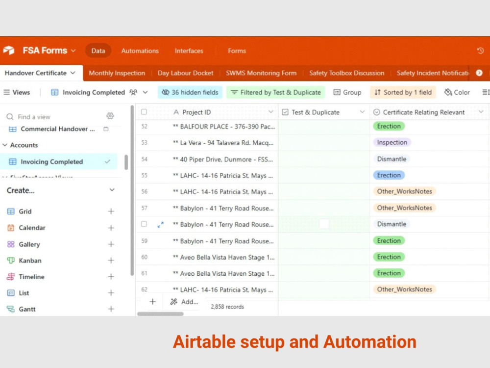The height and width of the screenshot is (368, 490).
Task: Expand record with the Babylon row expand icon
Action: tap(160, 225)
